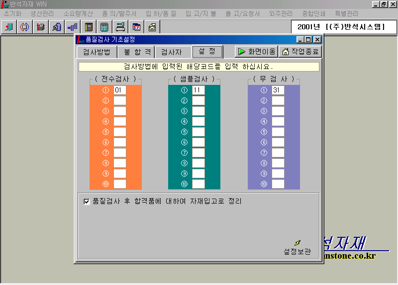Click the calendar toolbar icon
Screen dimensions: 398x285
pos(136,27)
